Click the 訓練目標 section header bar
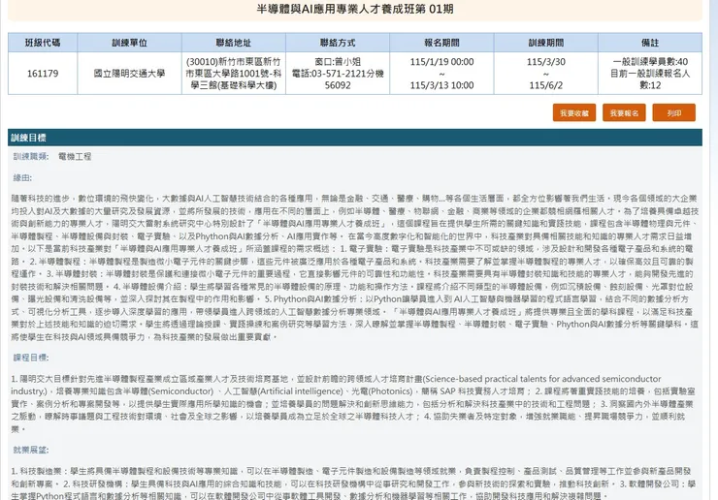The height and width of the screenshot is (500, 718). [355, 138]
